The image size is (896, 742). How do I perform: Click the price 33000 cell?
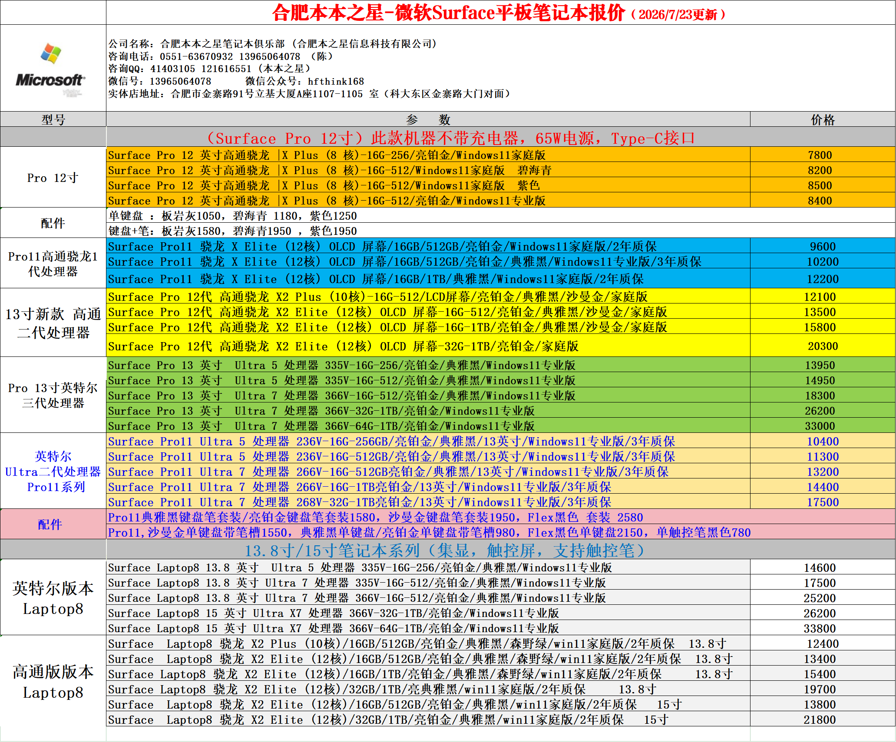pos(823,426)
